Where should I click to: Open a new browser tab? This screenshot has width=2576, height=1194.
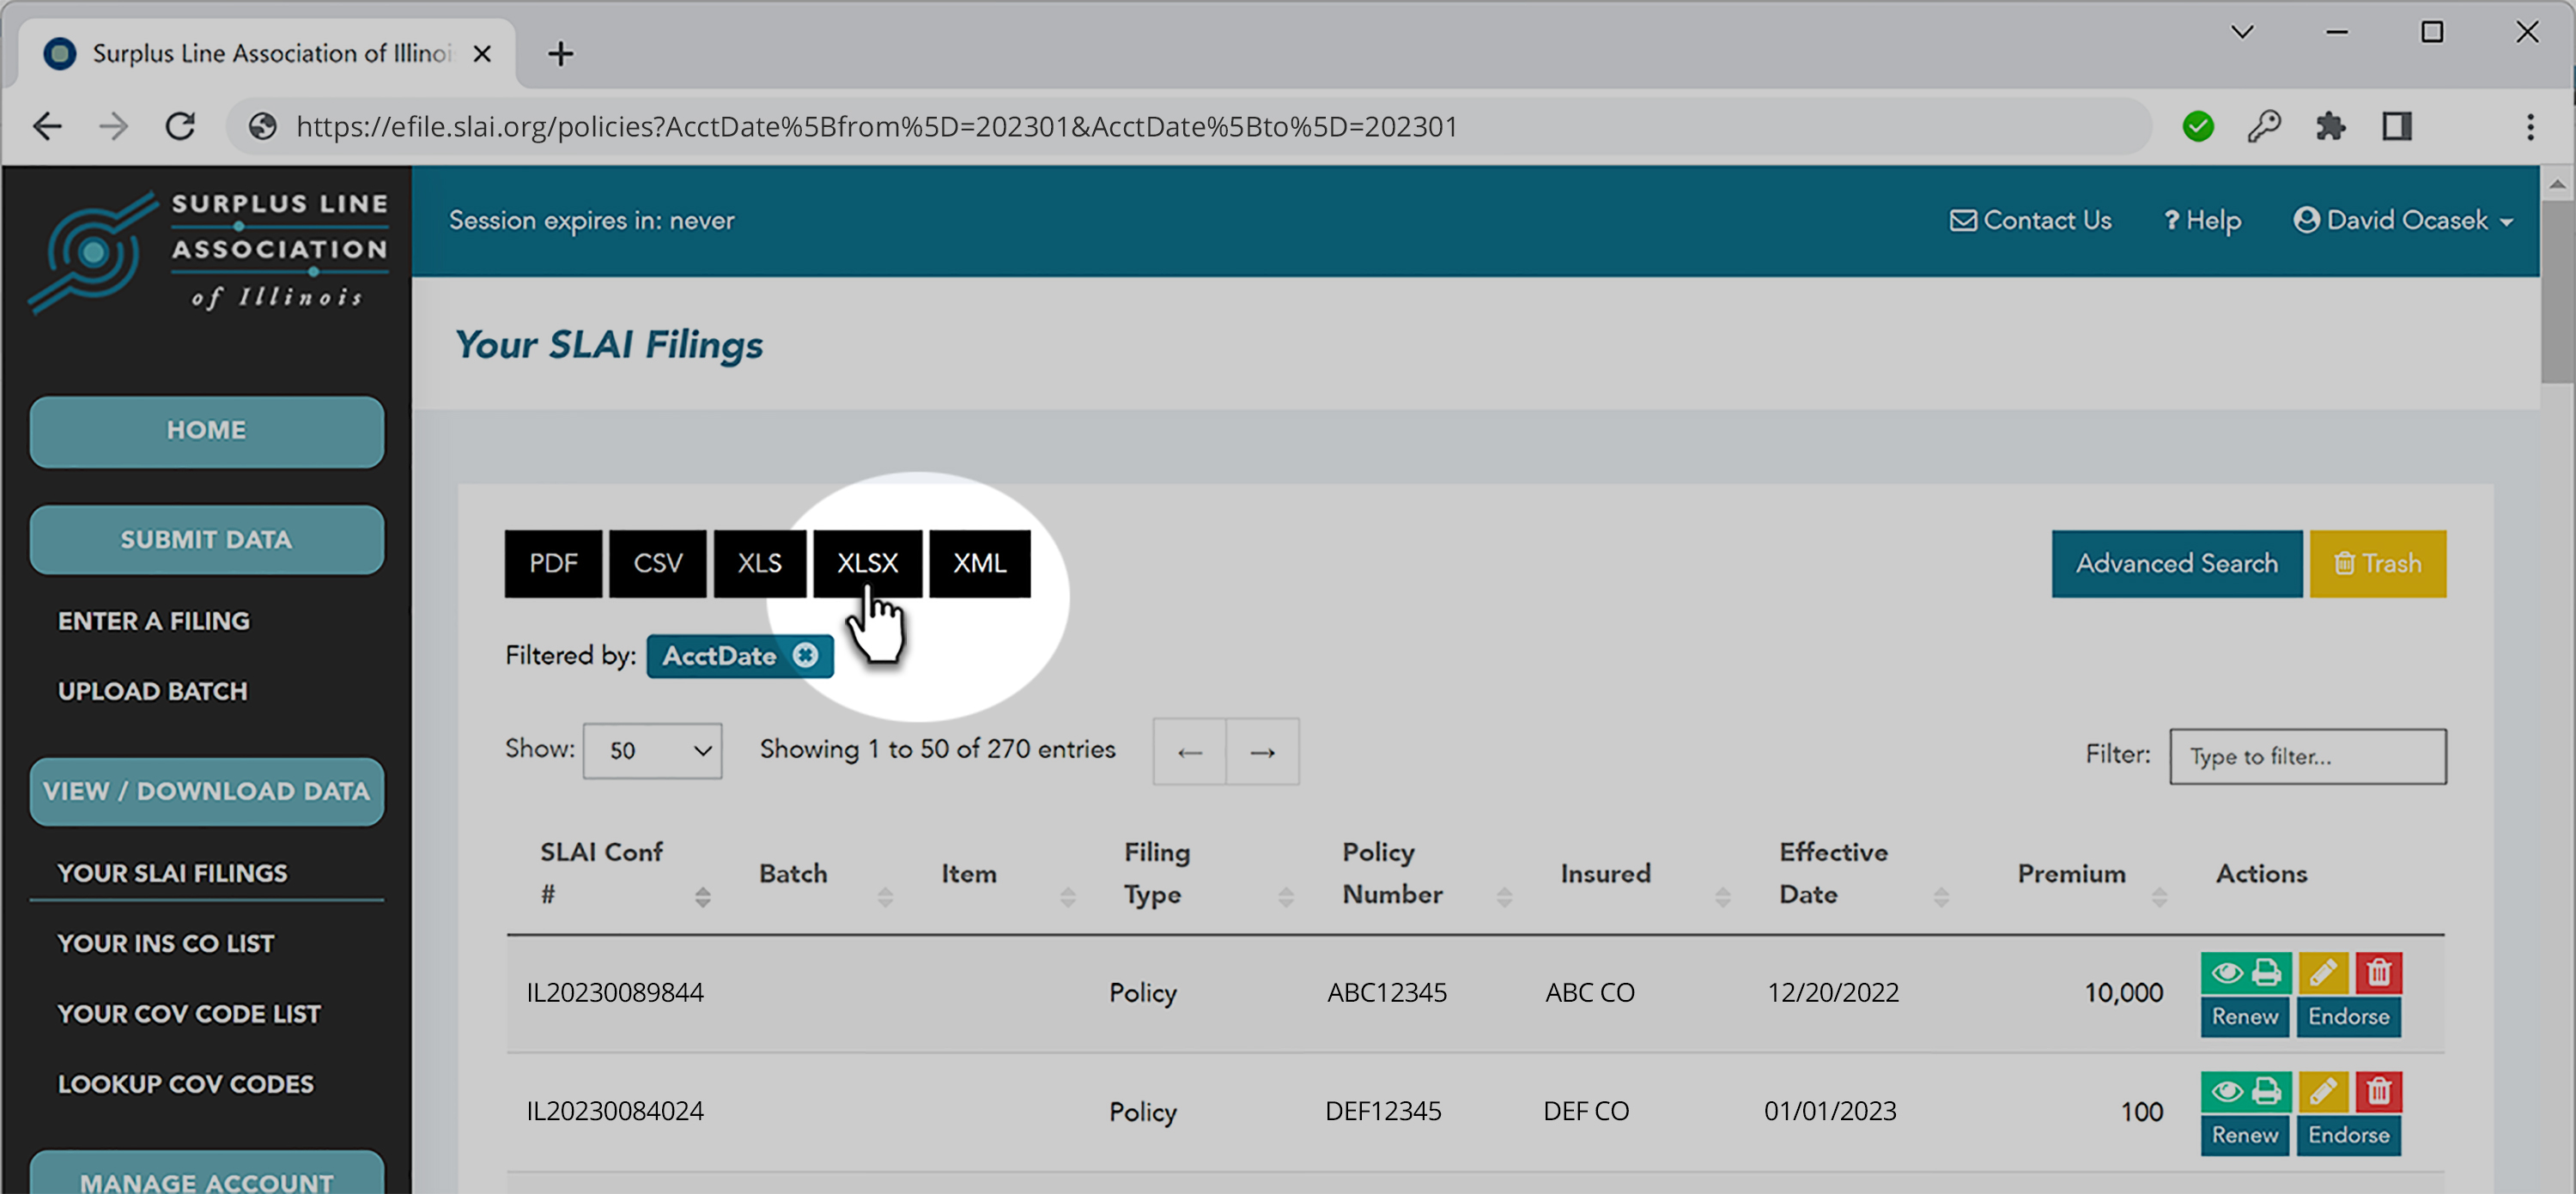[561, 54]
